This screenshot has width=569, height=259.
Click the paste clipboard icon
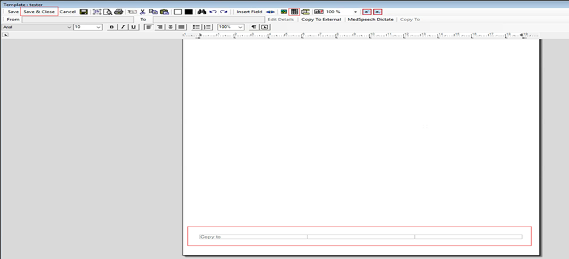pyautogui.click(x=165, y=12)
